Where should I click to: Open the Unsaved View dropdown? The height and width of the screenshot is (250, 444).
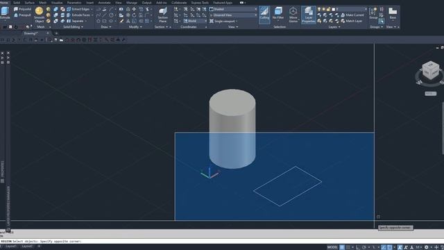[233, 15]
